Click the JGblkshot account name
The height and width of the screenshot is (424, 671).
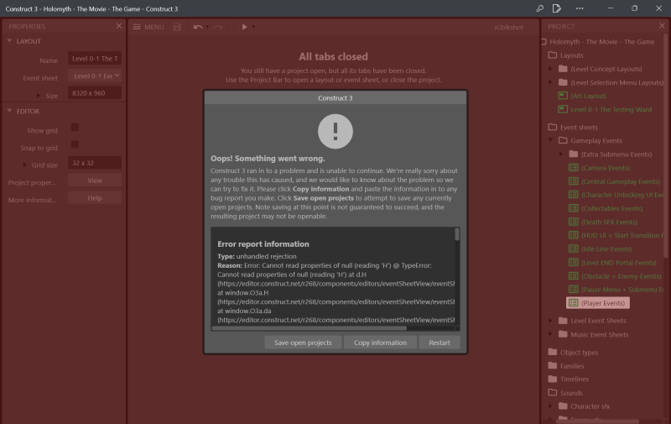(x=508, y=28)
